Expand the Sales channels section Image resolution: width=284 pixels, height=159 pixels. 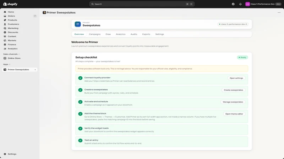pyautogui.click(x=11, y=54)
